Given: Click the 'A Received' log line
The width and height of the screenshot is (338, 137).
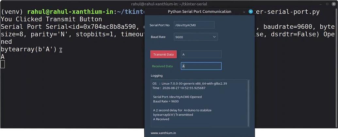Looking at the screenshot, I should pyautogui.click(x=161, y=119).
